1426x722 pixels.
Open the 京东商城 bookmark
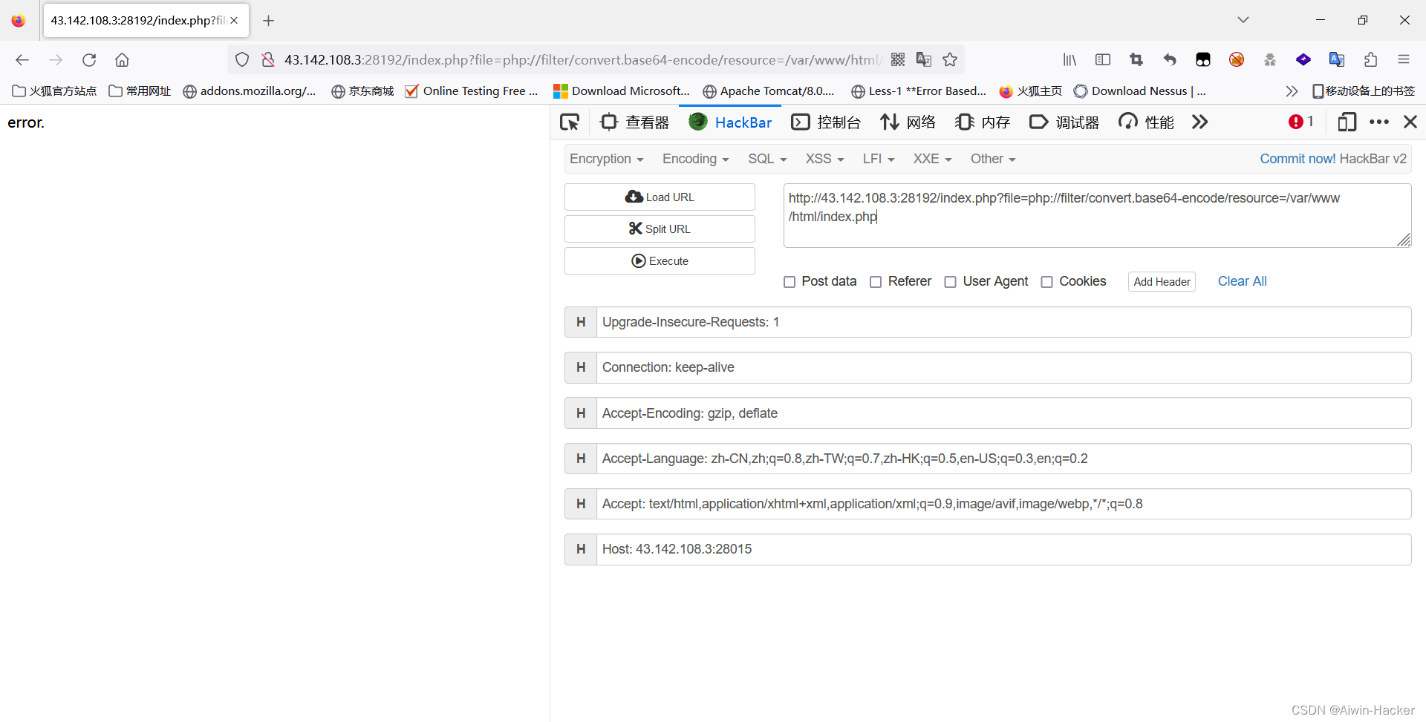click(362, 91)
